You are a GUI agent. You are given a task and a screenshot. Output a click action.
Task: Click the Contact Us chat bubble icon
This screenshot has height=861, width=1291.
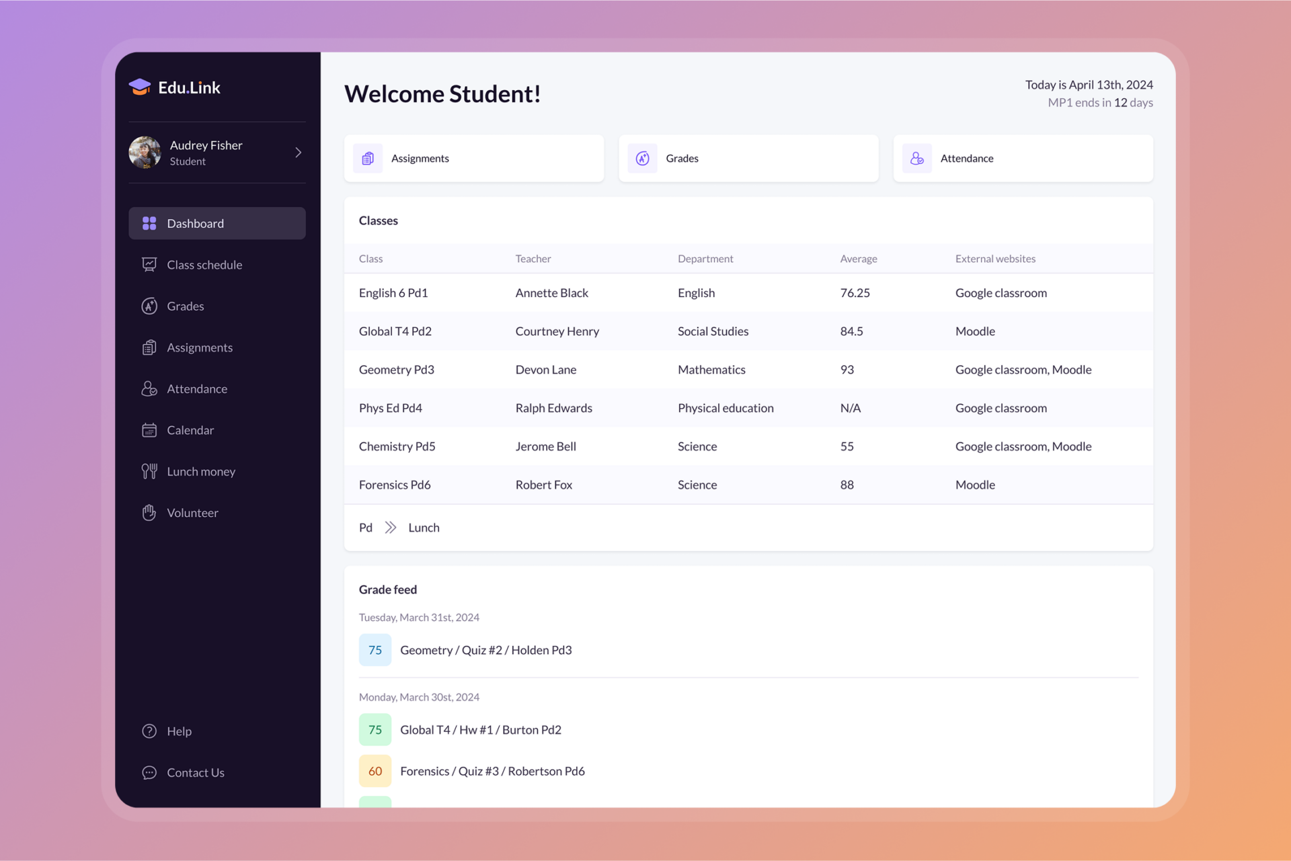point(149,773)
